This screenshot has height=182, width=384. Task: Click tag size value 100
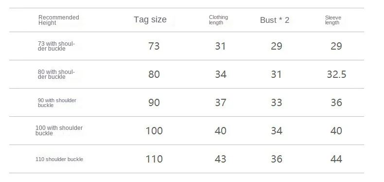pyautogui.click(x=154, y=131)
